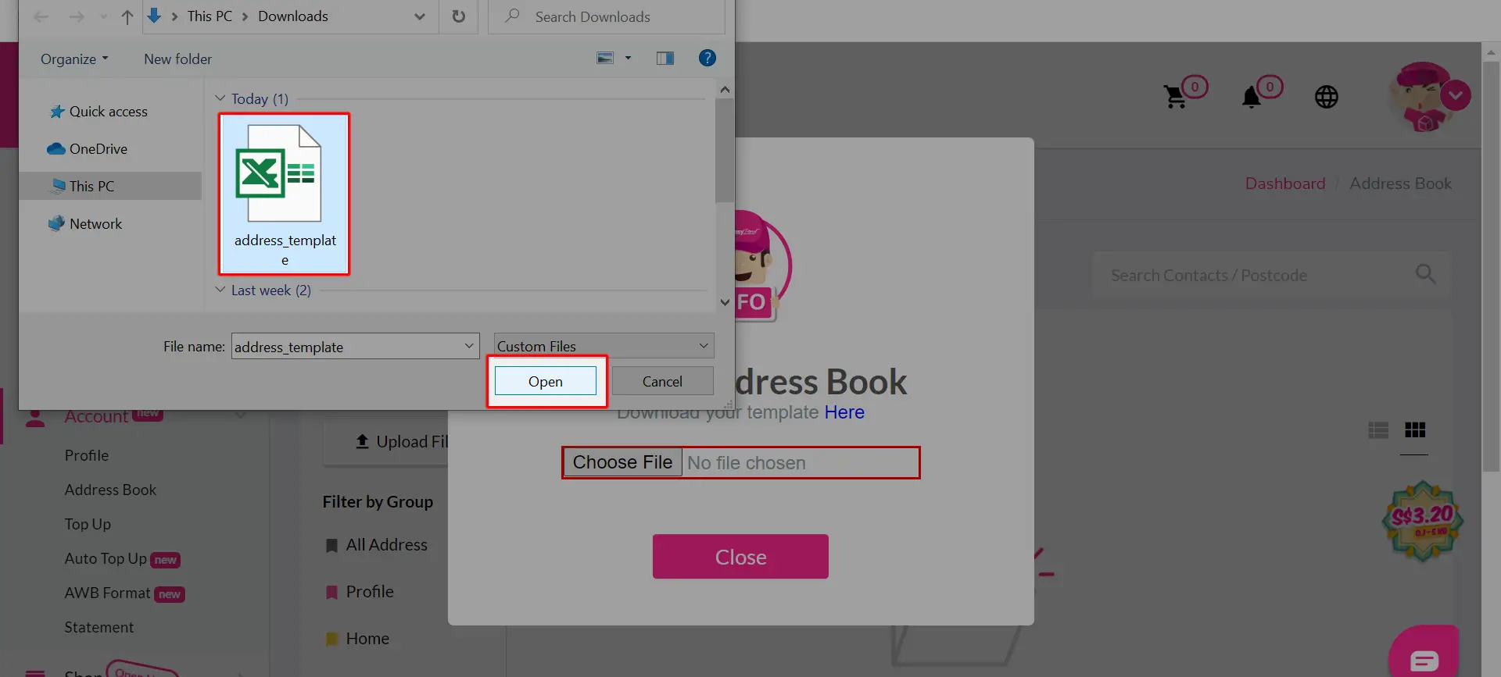This screenshot has height=677, width=1501.
Task: Filter by All Address group
Action: (377, 545)
